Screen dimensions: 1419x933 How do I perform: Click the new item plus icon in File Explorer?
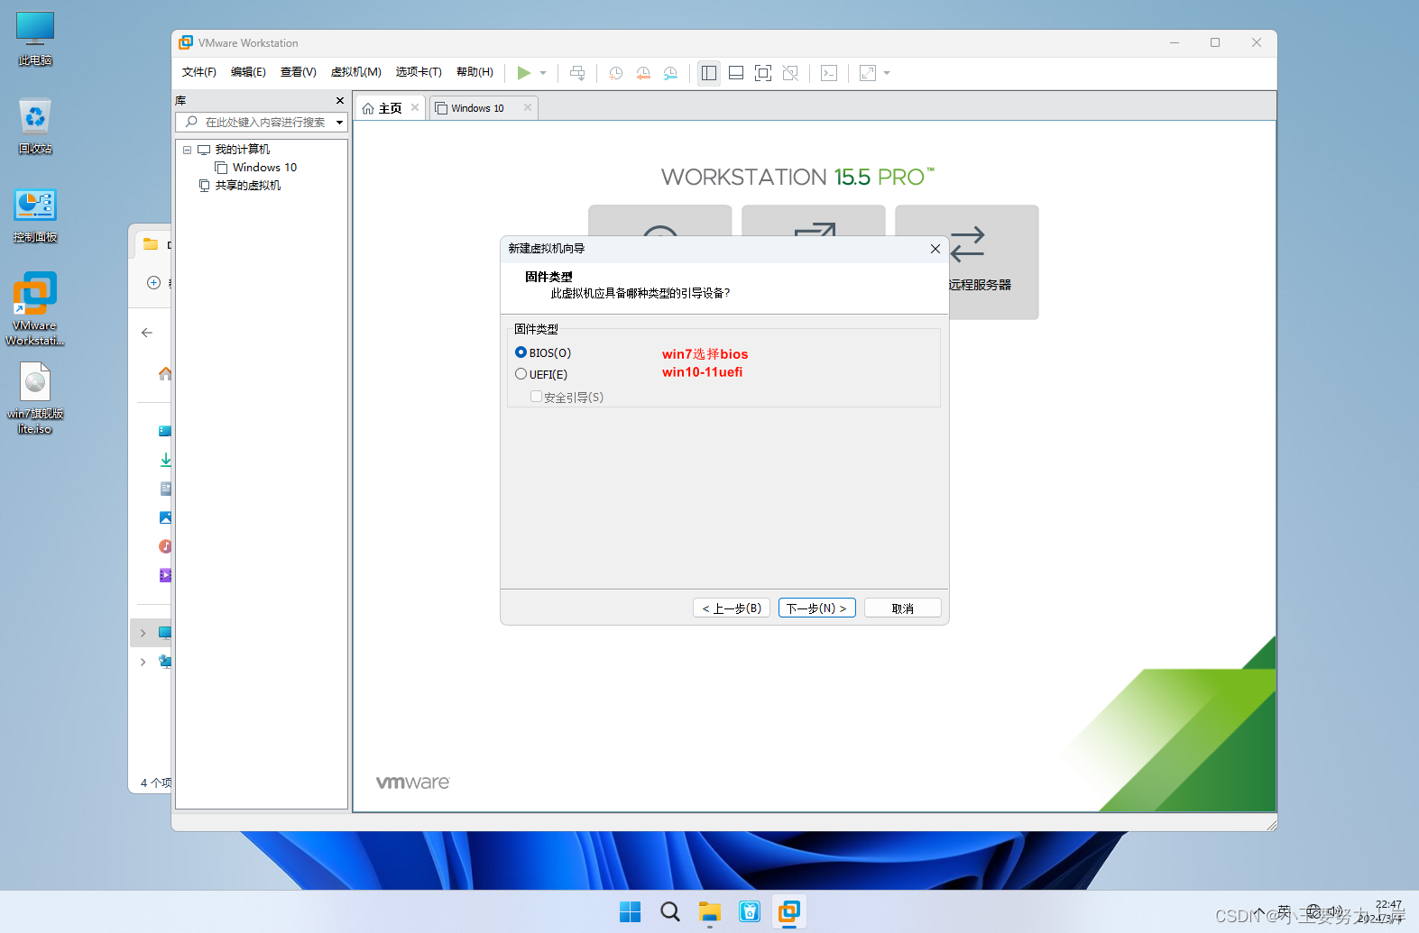click(x=153, y=283)
